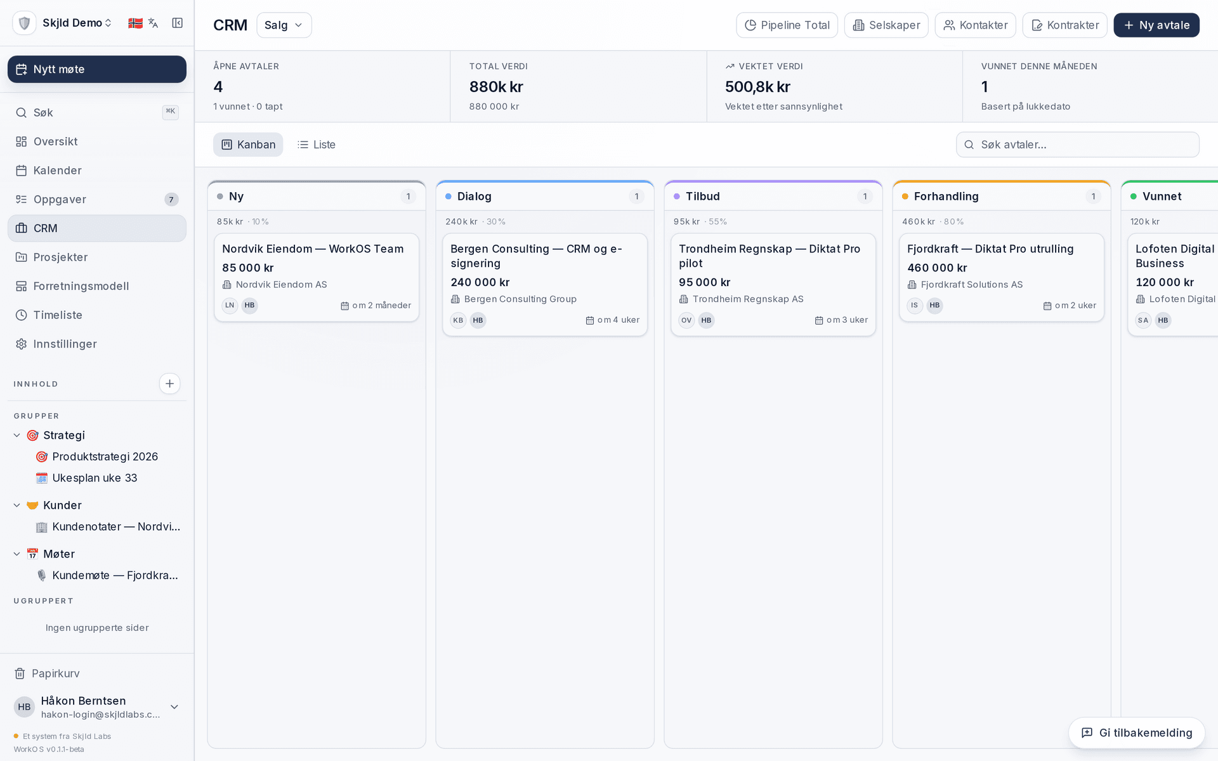The width and height of the screenshot is (1218, 761).
Task: Collapse the Møter group chevron
Action: tap(17, 554)
